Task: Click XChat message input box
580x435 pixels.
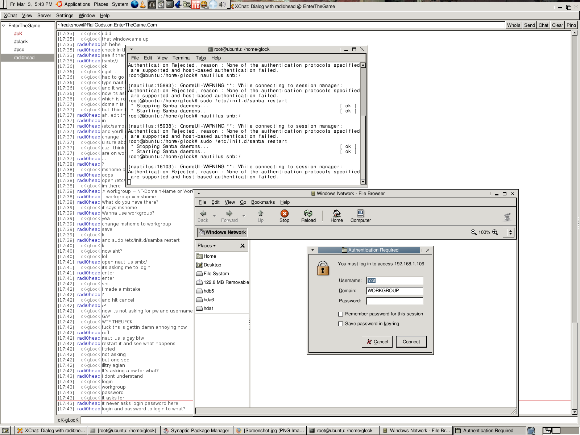Action: coord(329,420)
